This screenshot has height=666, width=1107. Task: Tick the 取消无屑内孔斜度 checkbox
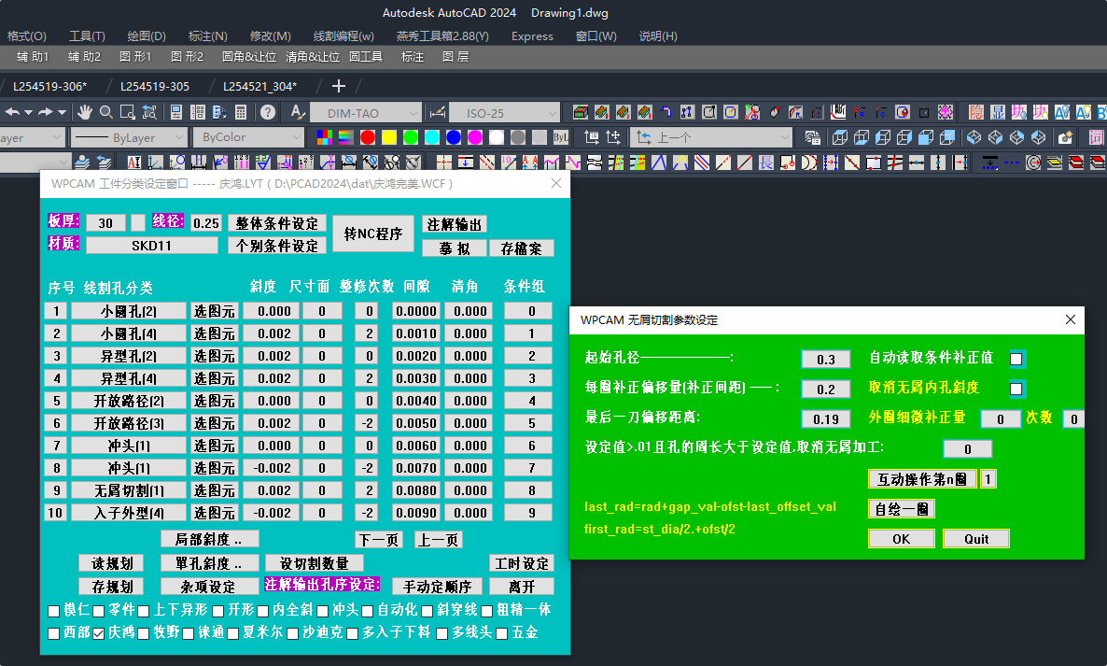[x=1016, y=389]
